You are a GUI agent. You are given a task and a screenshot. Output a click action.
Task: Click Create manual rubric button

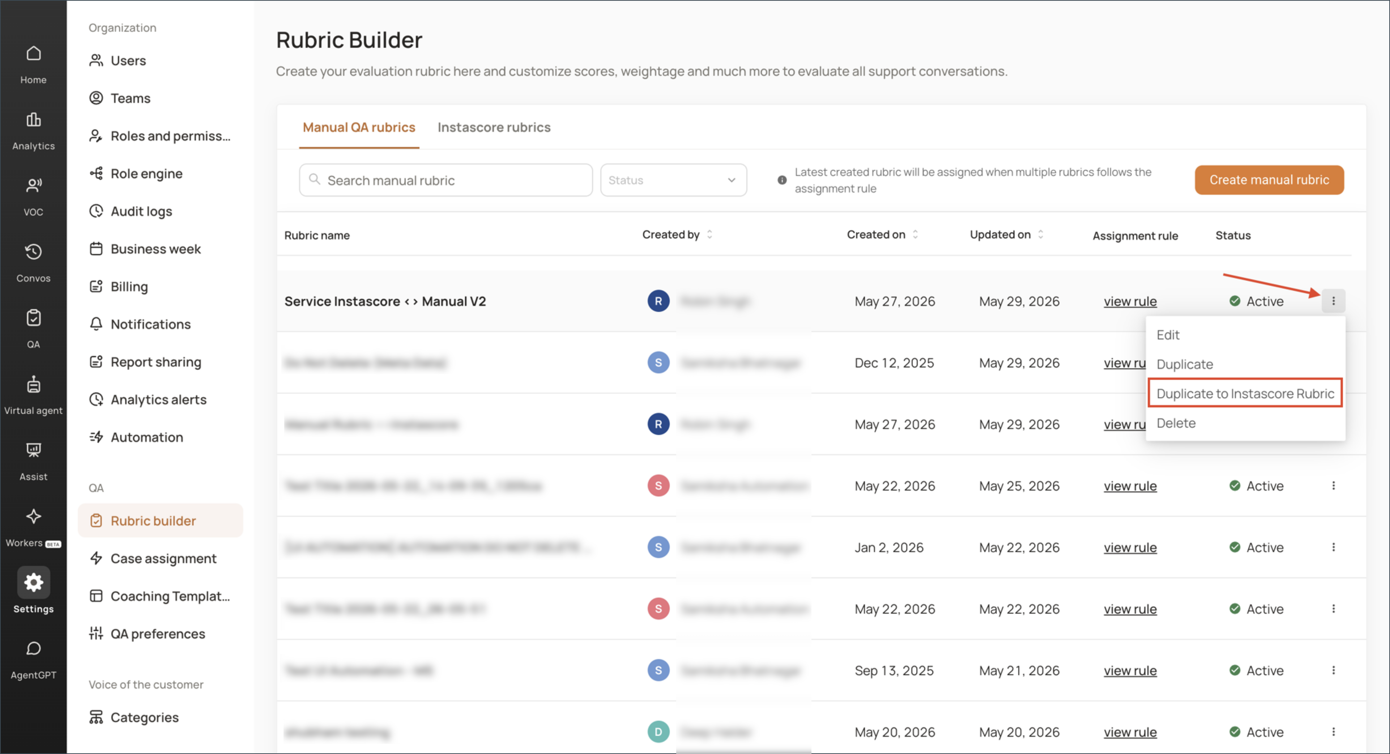click(x=1269, y=180)
